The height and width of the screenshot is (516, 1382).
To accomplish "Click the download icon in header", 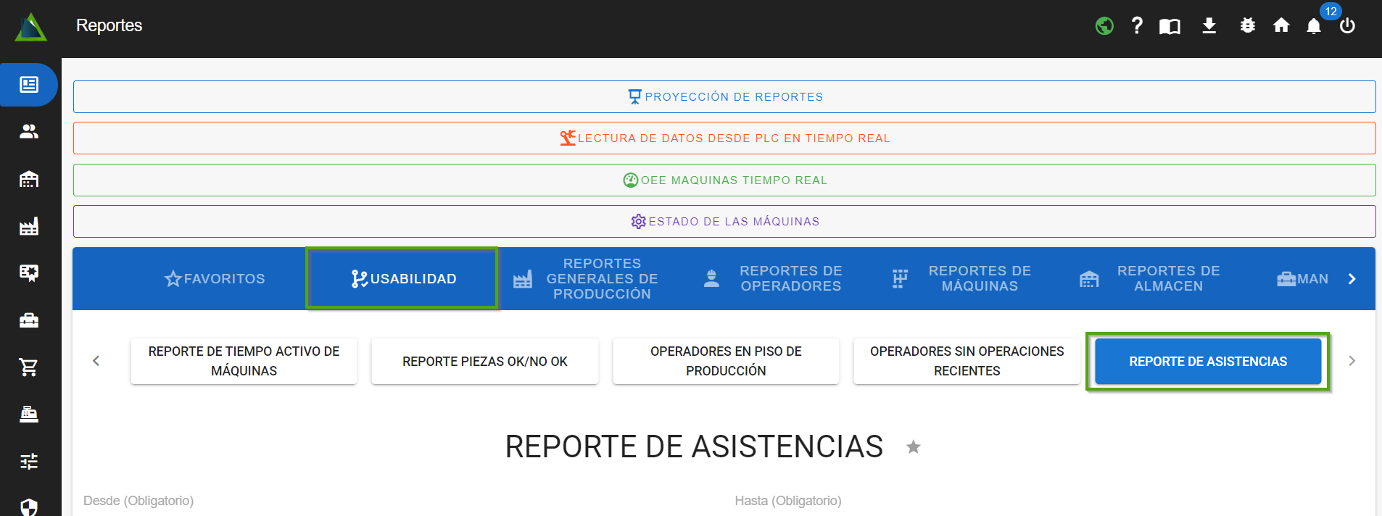I will pyautogui.click(x=1209, y=26).
